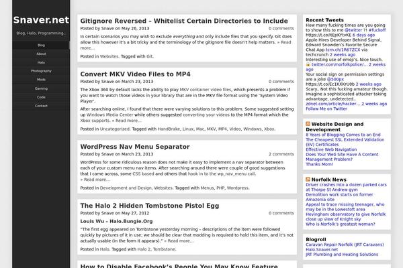Open Thanks Mom! feed link
This screenshot has height=268, width=403.
pyautogui.click(x=320, y=164)
